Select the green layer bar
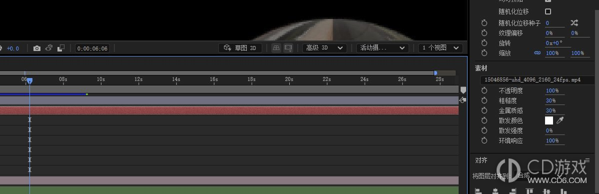The height and width of the screenshot is (194, 599). [229, 190]
